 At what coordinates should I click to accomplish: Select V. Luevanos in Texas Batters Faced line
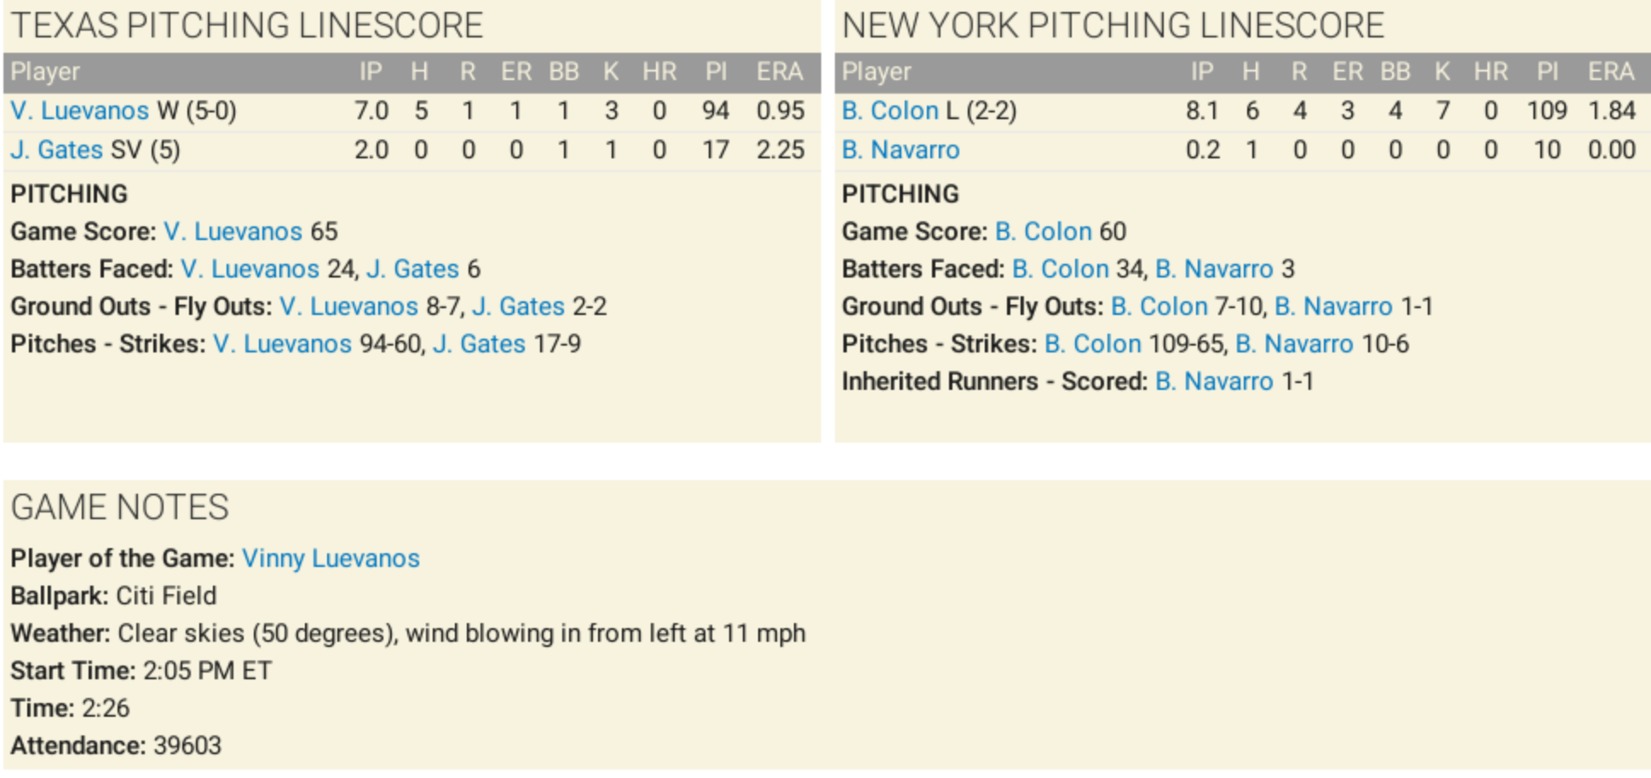[x=250, y=269]
